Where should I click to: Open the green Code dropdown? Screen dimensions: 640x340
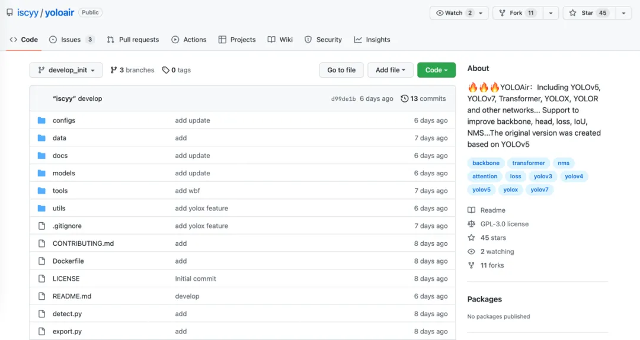pyautogui.click(x=436, y=70)
